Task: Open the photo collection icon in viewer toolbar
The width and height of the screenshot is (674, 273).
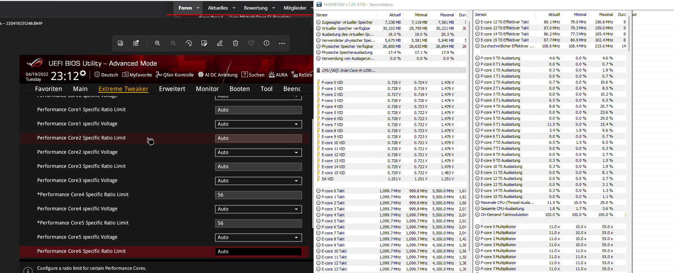Action: coord(120,43)
